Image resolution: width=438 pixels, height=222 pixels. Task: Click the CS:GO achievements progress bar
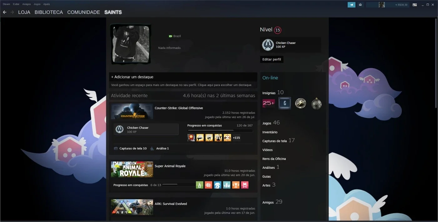click(220, 131)
